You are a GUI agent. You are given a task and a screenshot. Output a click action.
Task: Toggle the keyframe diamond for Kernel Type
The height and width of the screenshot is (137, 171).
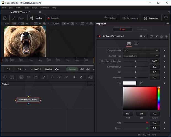point(164,56)
